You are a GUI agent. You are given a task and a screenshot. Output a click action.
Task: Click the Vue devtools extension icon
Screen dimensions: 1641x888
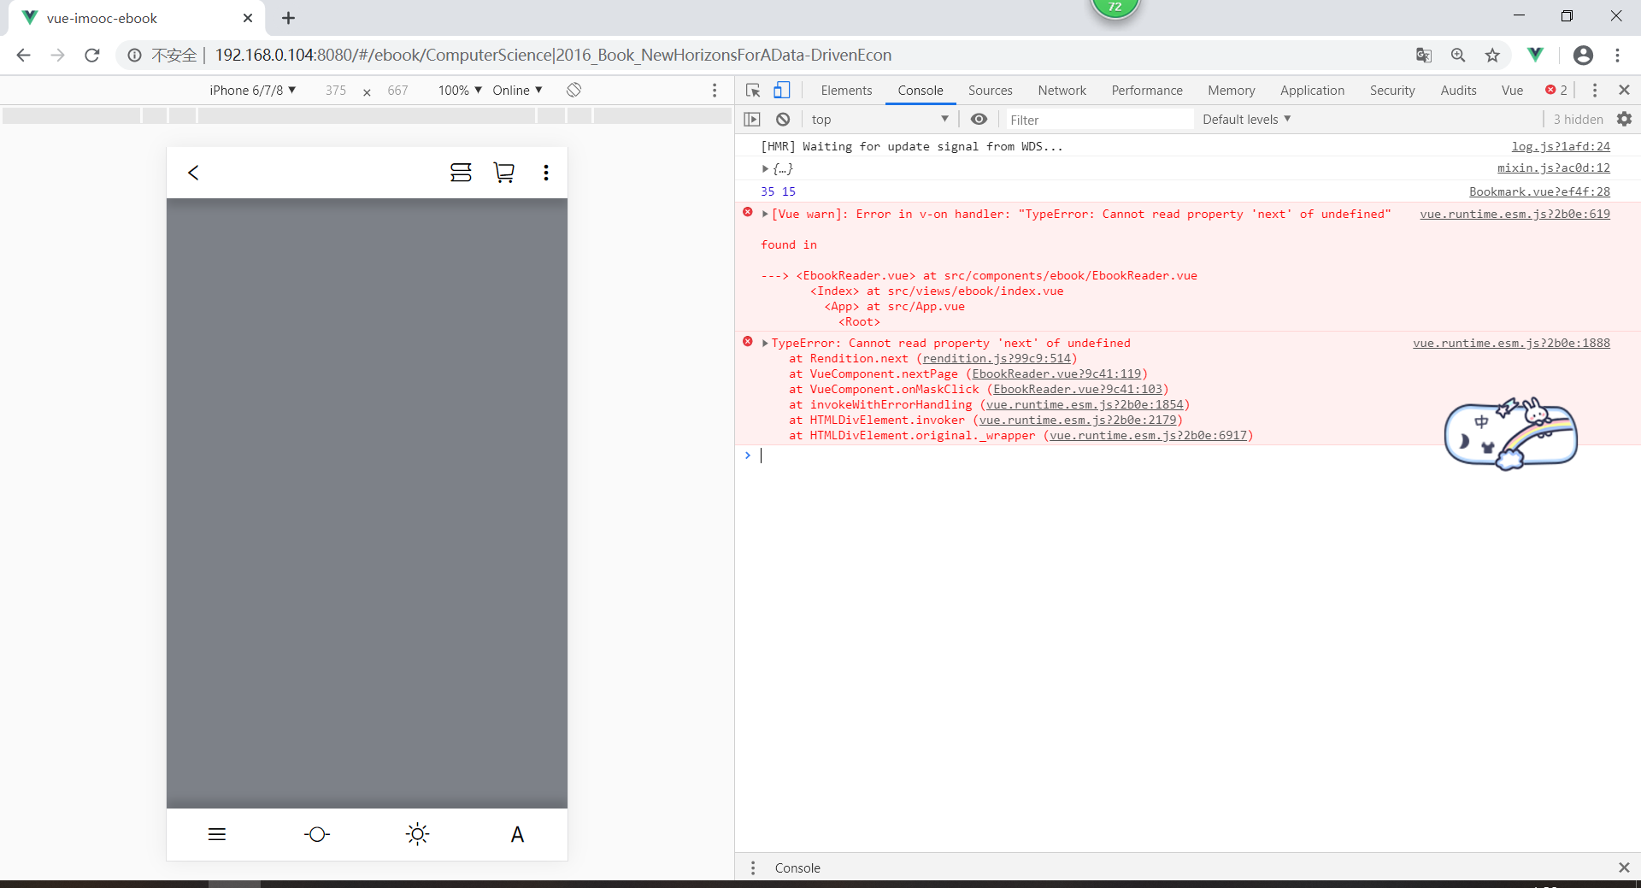[x=1536, y=55]
